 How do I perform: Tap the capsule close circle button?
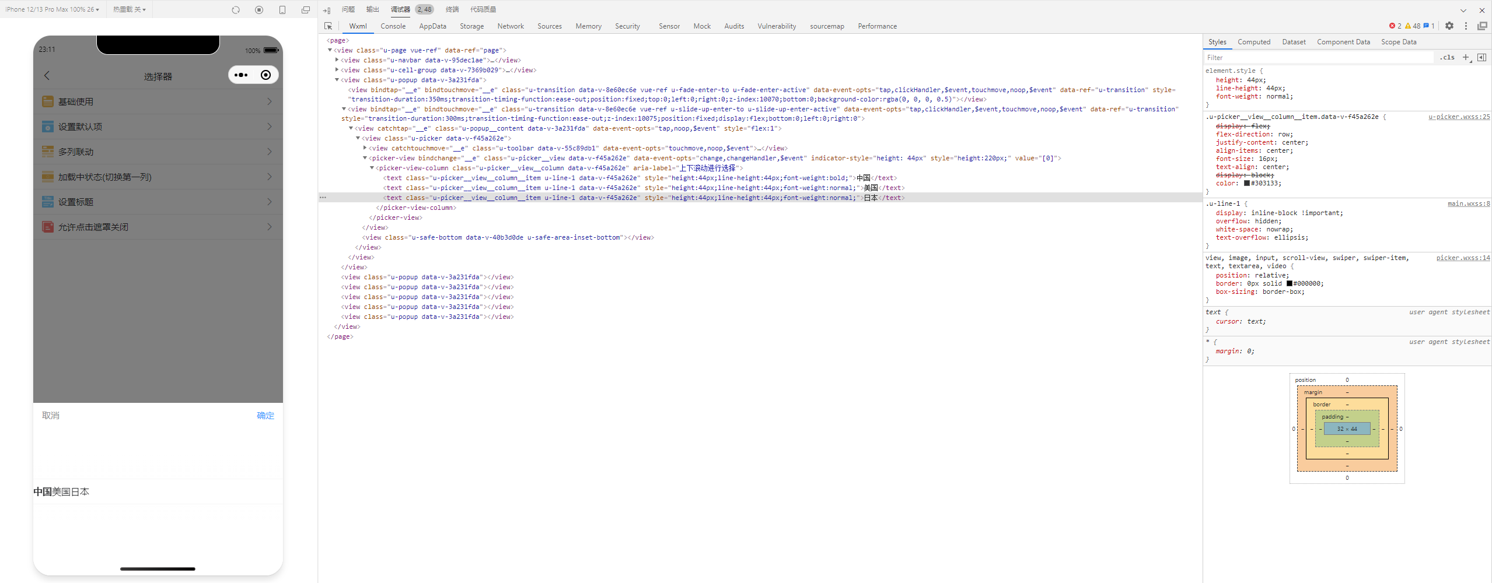click(265, 75)
